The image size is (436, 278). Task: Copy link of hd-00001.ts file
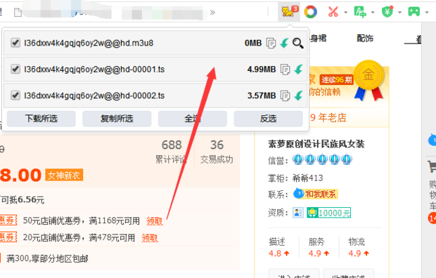pos(286,69)
